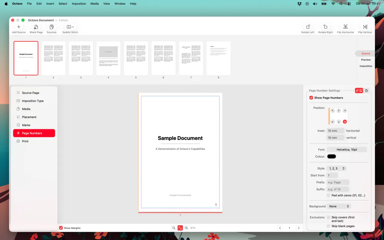This screenshot has height=240, width=384.
Task: Click the zoom in magnifier icon
Action: (x=186, y=228)
